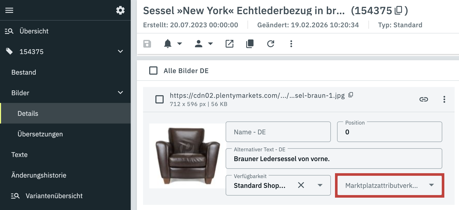The width and height of the screenshot is (459, 210).
Task: Reload the item with refresh icon
Action: tap(271, 44)
